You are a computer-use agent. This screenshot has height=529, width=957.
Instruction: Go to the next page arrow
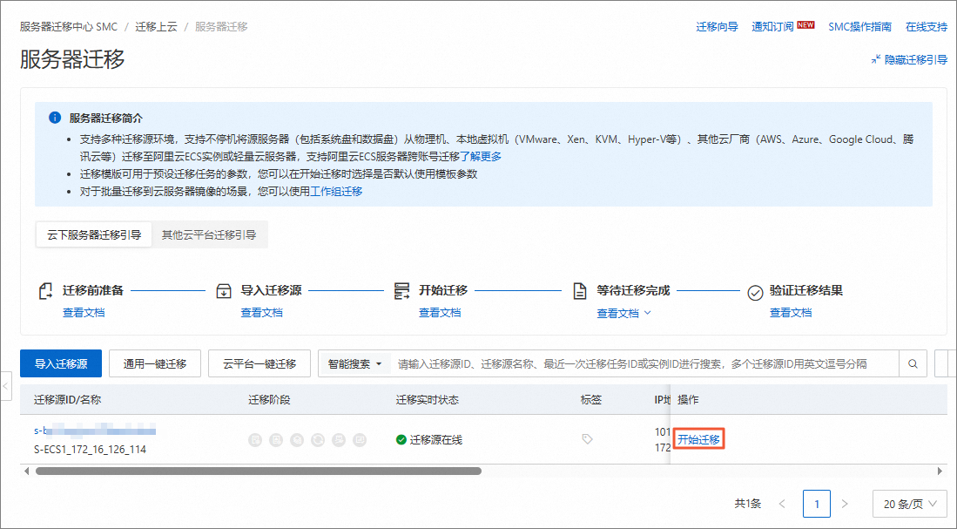point(845,504)
